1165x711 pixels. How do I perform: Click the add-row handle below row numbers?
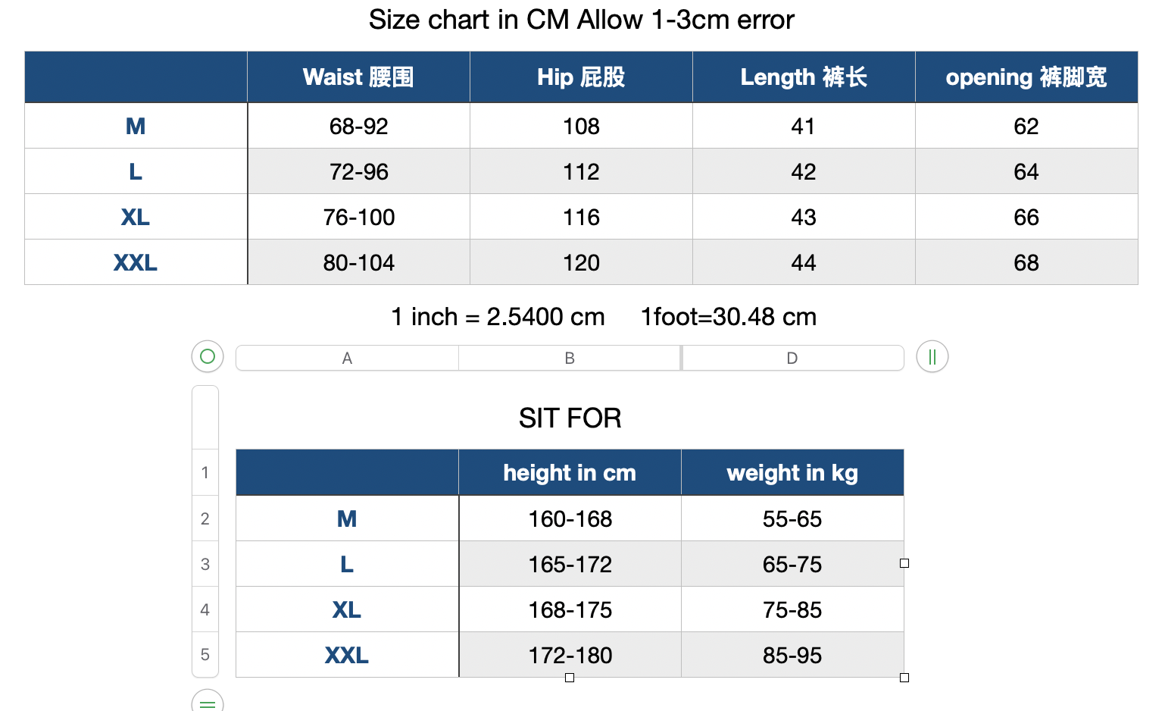click(x=208, y=701)
